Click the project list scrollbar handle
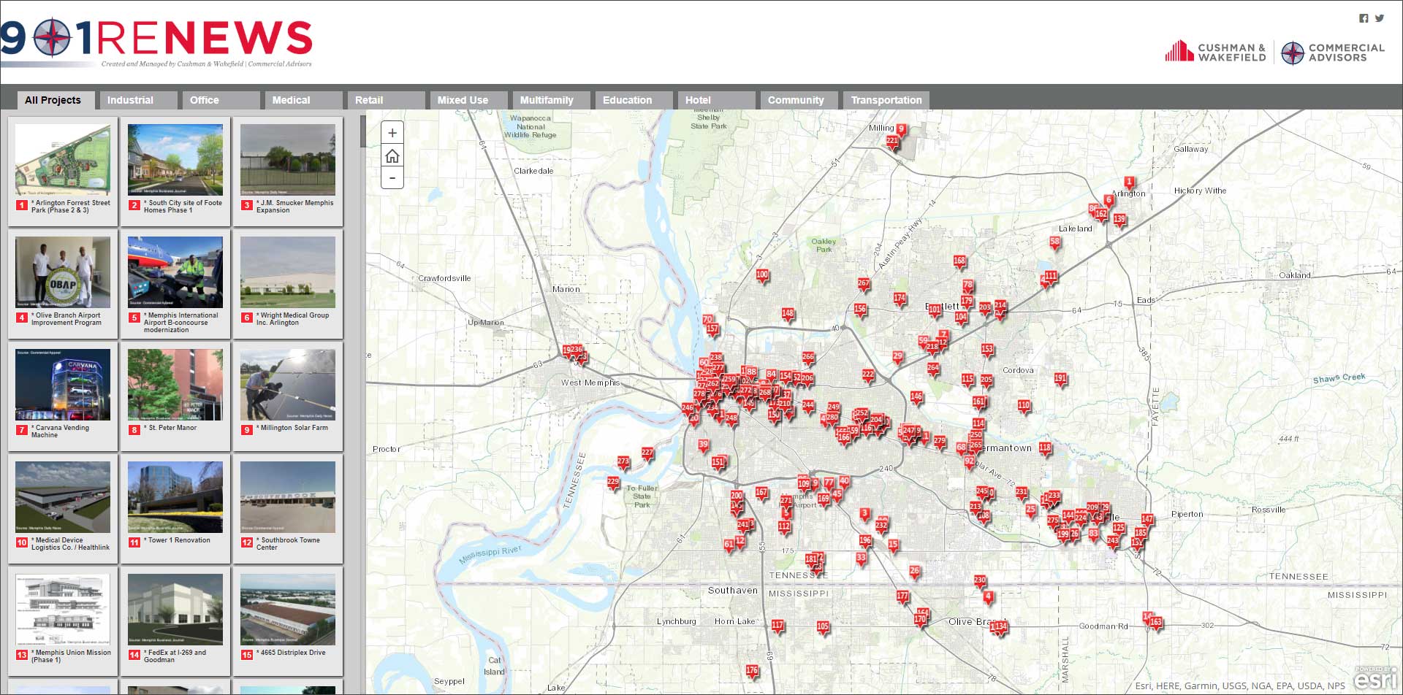The height and width of the screenshot is (695, 1403). pos(362,131)
